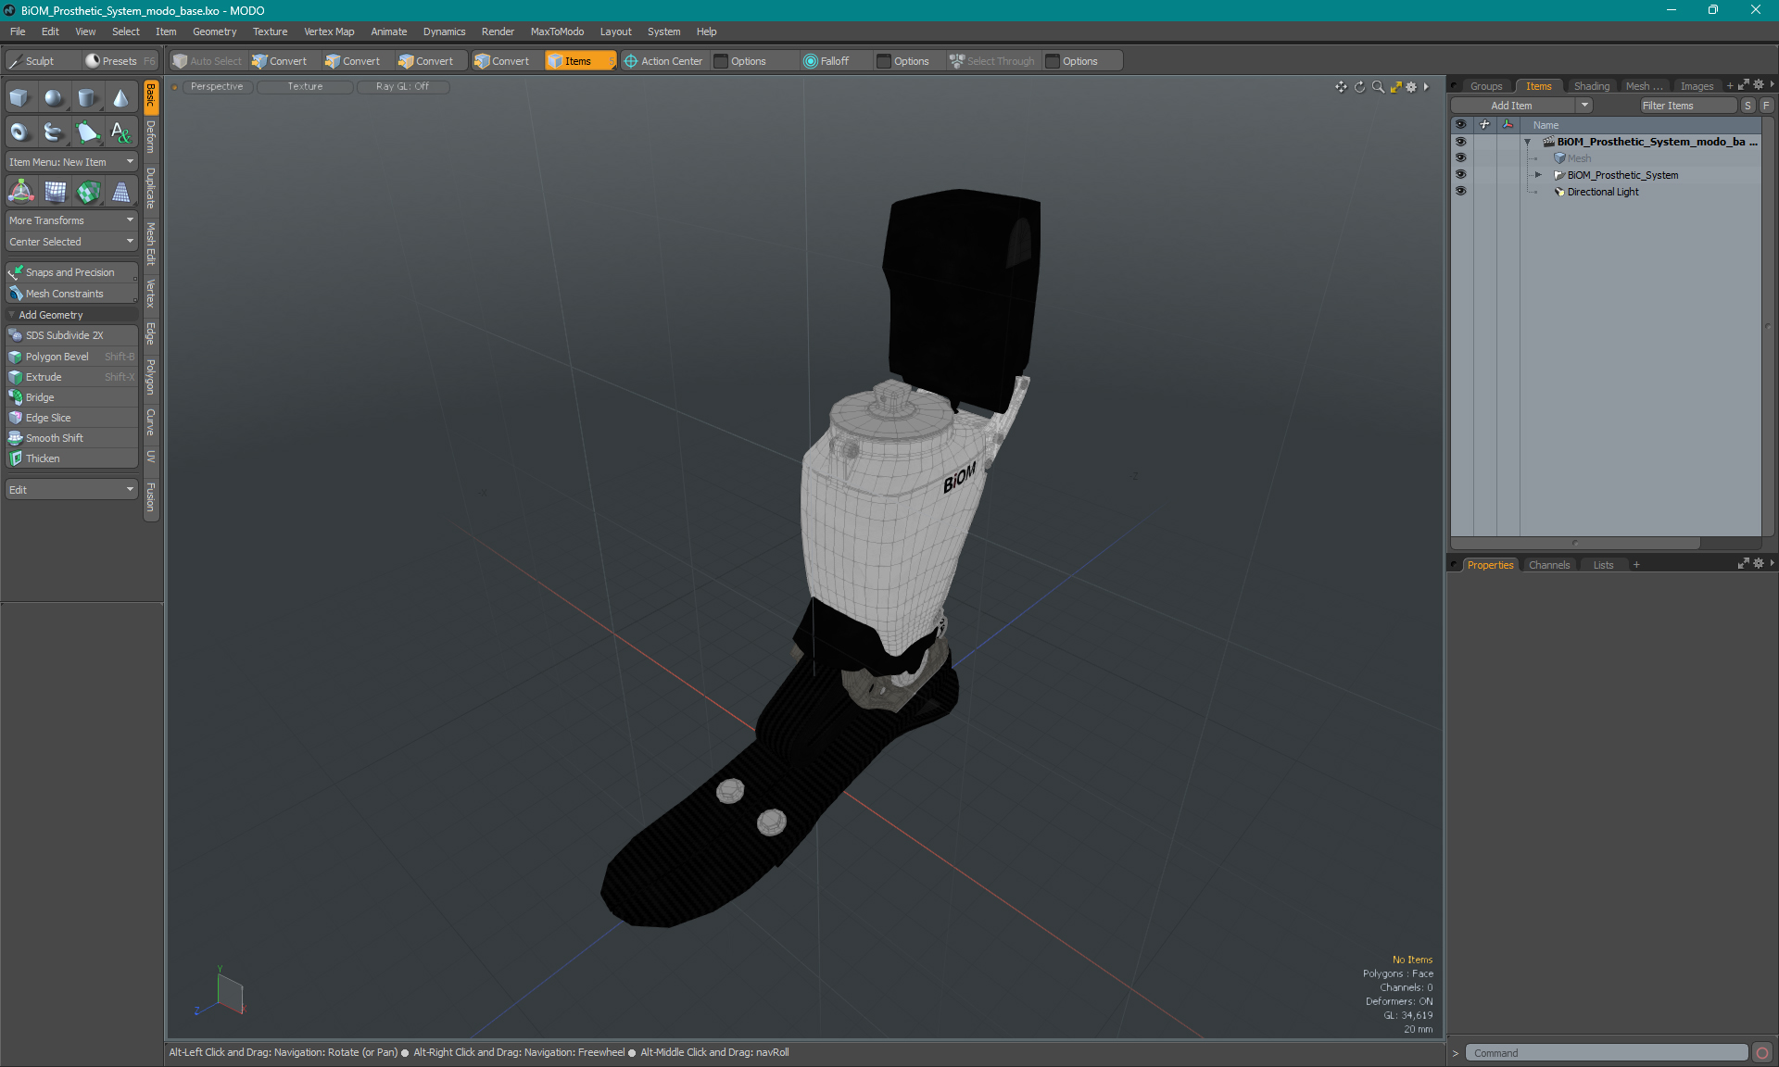The width and height of the screenshot is (1779, 1067).
Task: Toggle Options checkbox after Falloff
Action: (x=884, y=61)
